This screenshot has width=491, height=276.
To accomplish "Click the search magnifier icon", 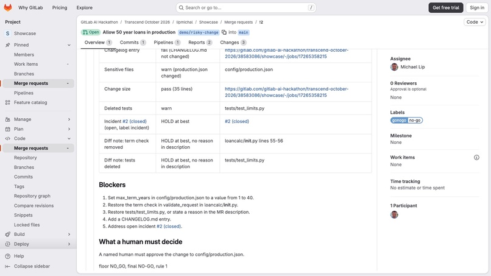I will (x=181, y=7).
